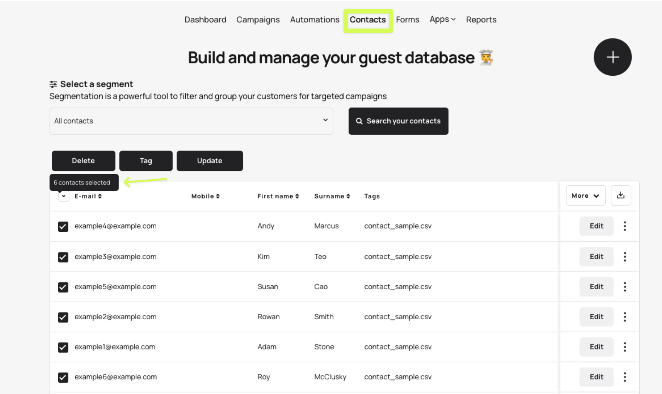View the Reports section
This screenshot has width=662, height=394.
tap(481, 20)
